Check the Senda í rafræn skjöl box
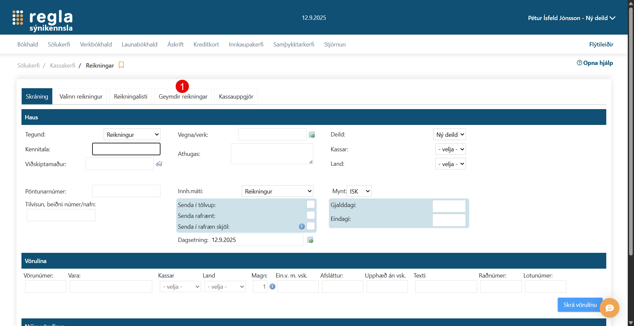The width and height of the screenshot is (634, 326). [310, 226]
